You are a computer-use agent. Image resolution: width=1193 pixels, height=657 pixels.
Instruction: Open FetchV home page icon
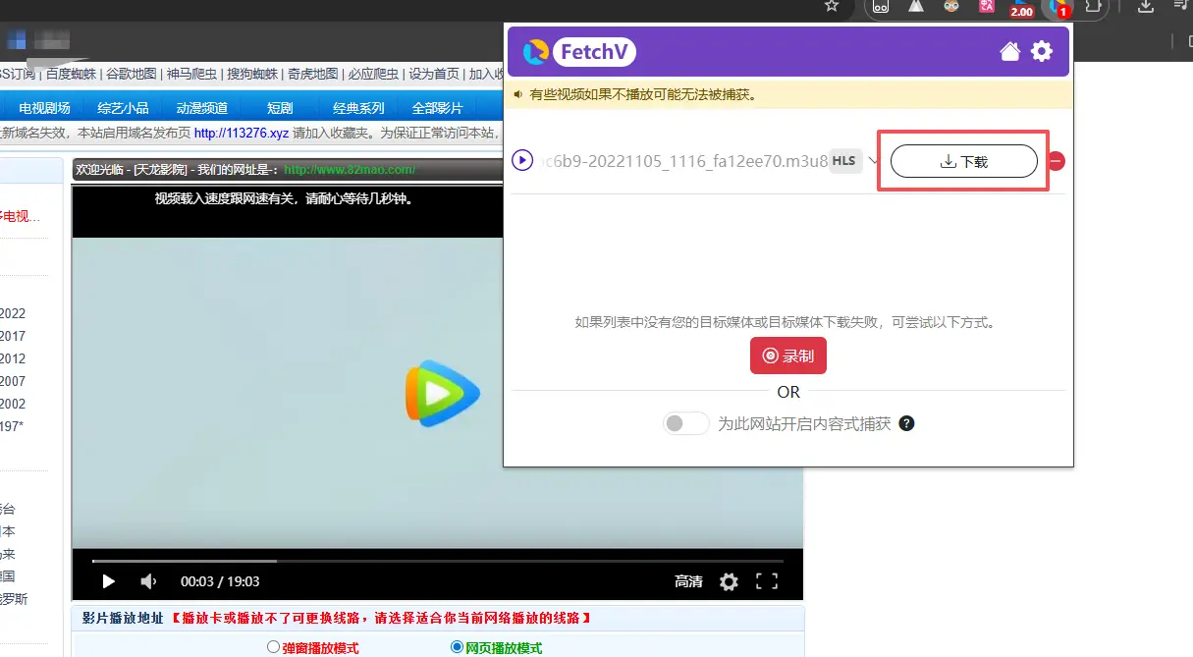click(x=1009, y=52)
